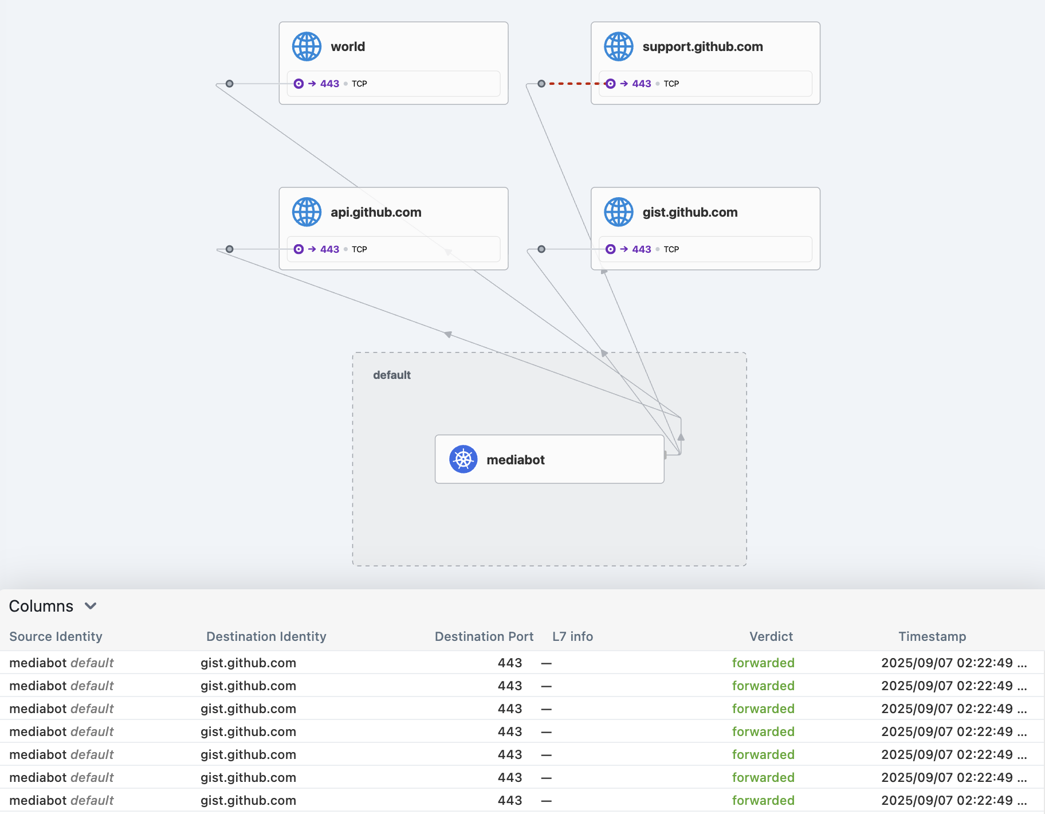Click the connector dot left of world card
Image resolution: width=1045 pixels, height=814 pixels.
pyautogui.click(x=230, y=84)
